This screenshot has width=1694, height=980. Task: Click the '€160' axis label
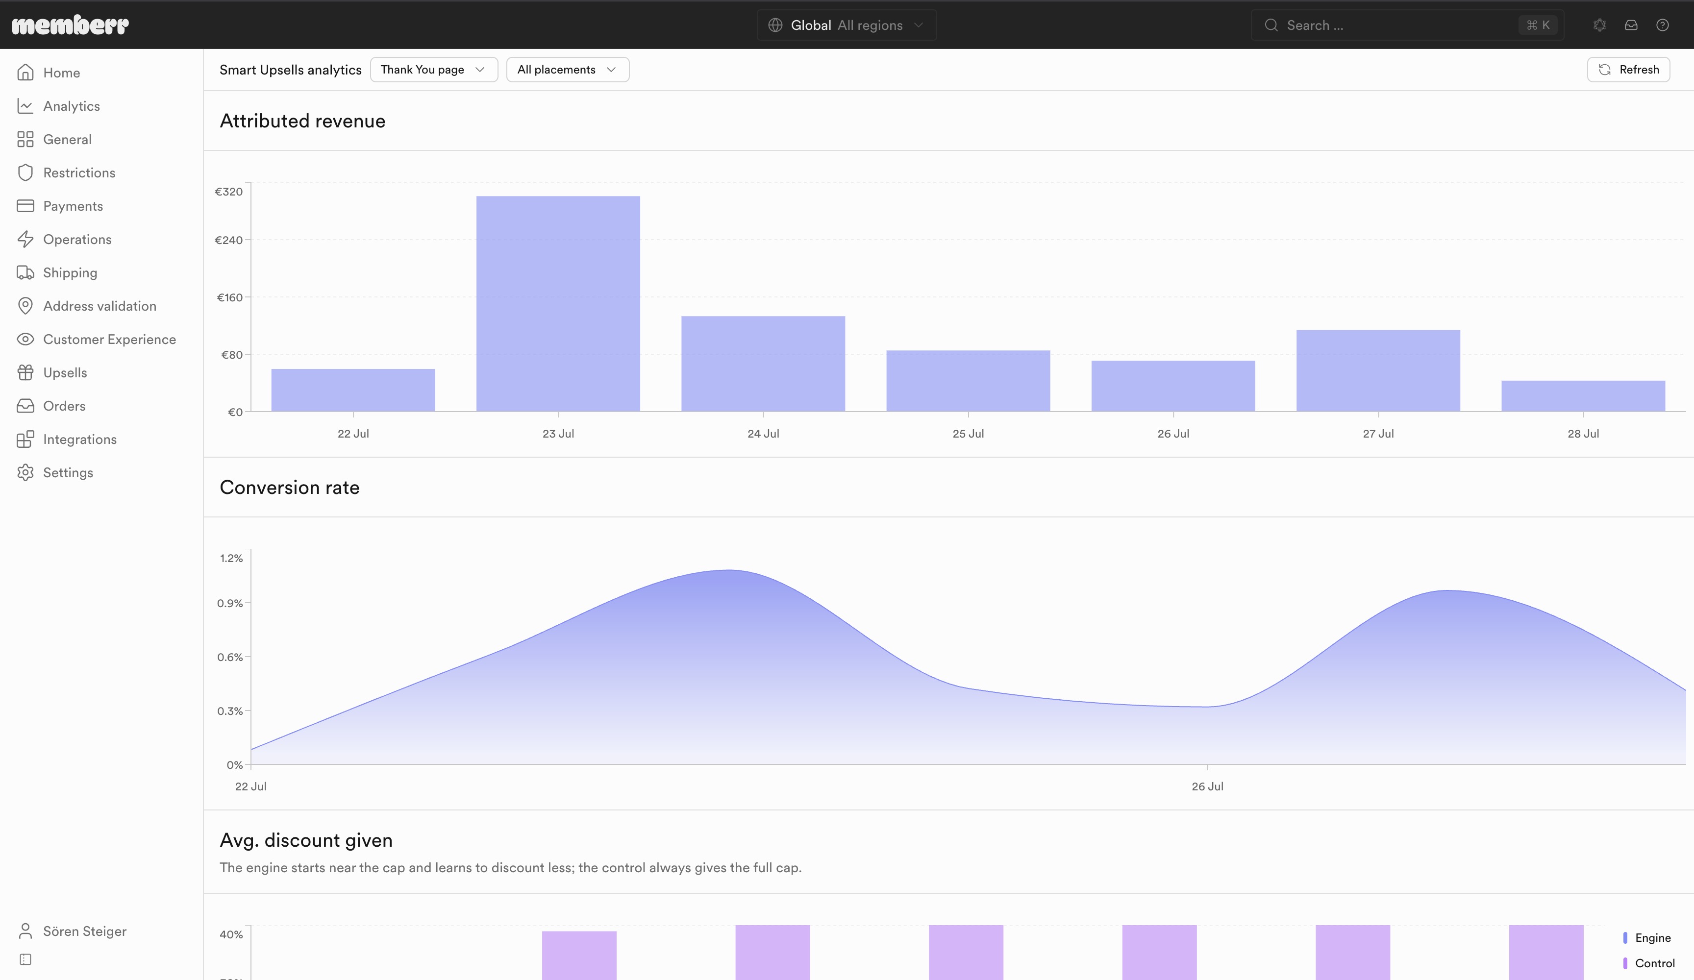tap(229, 297)
